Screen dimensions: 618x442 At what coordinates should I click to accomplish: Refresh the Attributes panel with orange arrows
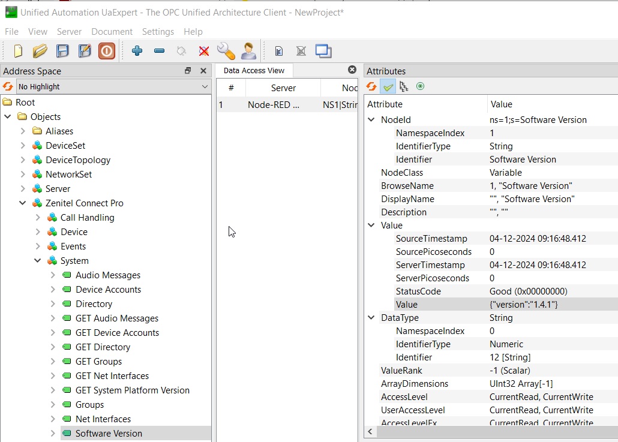(372, 87)
